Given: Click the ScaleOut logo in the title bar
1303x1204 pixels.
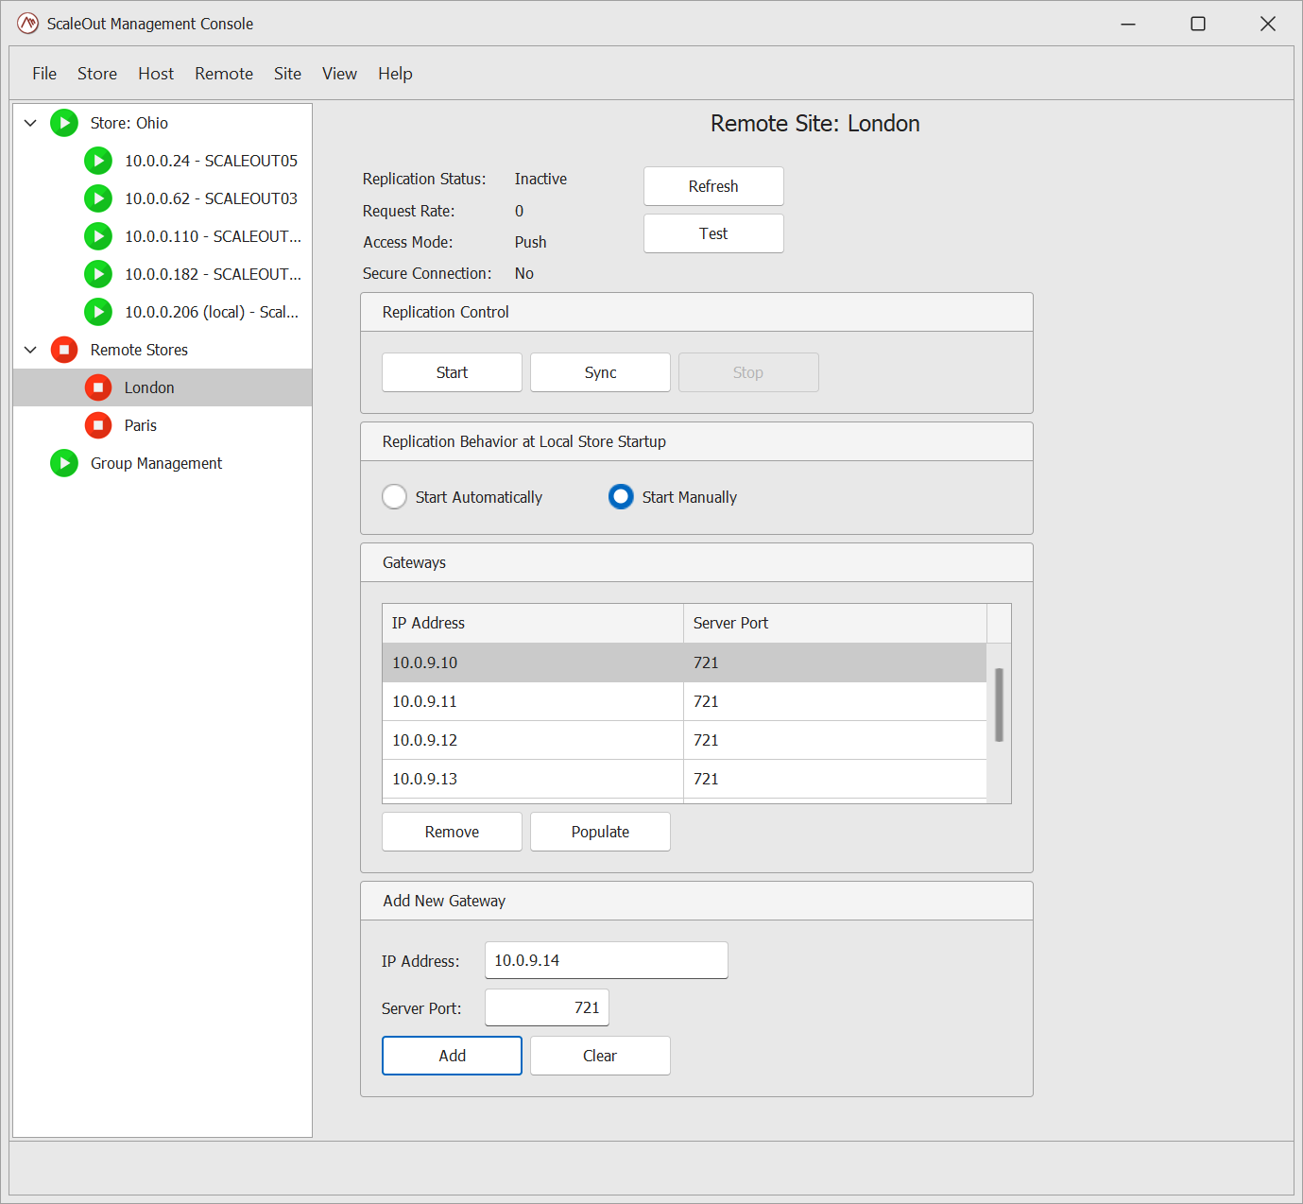Looking at the screenshot, I should tap(28, 24).
